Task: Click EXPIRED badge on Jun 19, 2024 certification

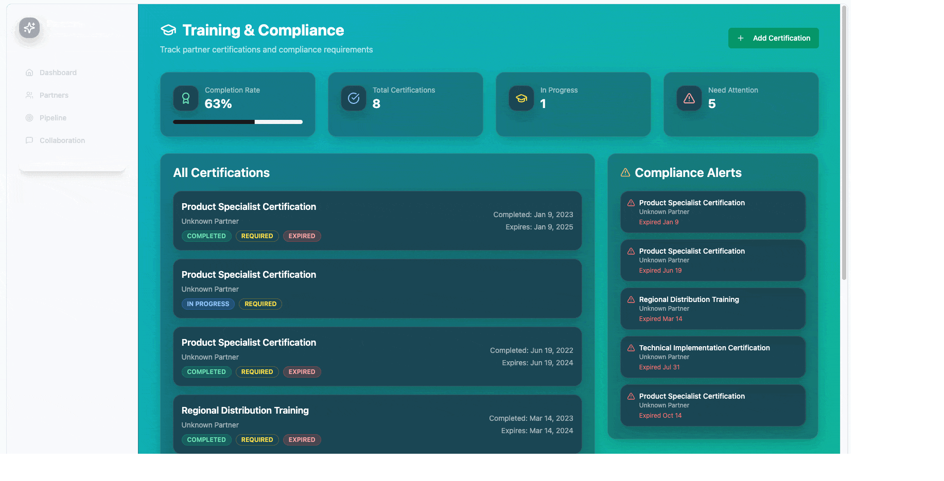Action: pos(302,372)
